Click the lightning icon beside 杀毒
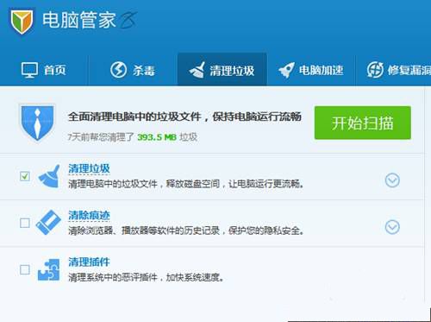The width and height of the screenshot is (431, 322). point(118,70)
